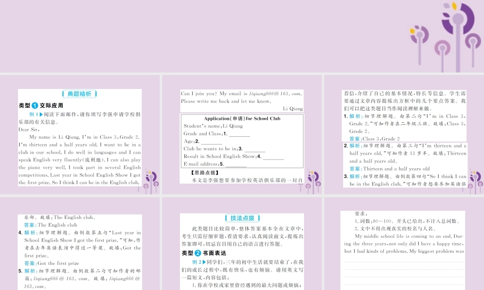
Task: Click the 要求： label on the last slide
Action: point(361,213)
